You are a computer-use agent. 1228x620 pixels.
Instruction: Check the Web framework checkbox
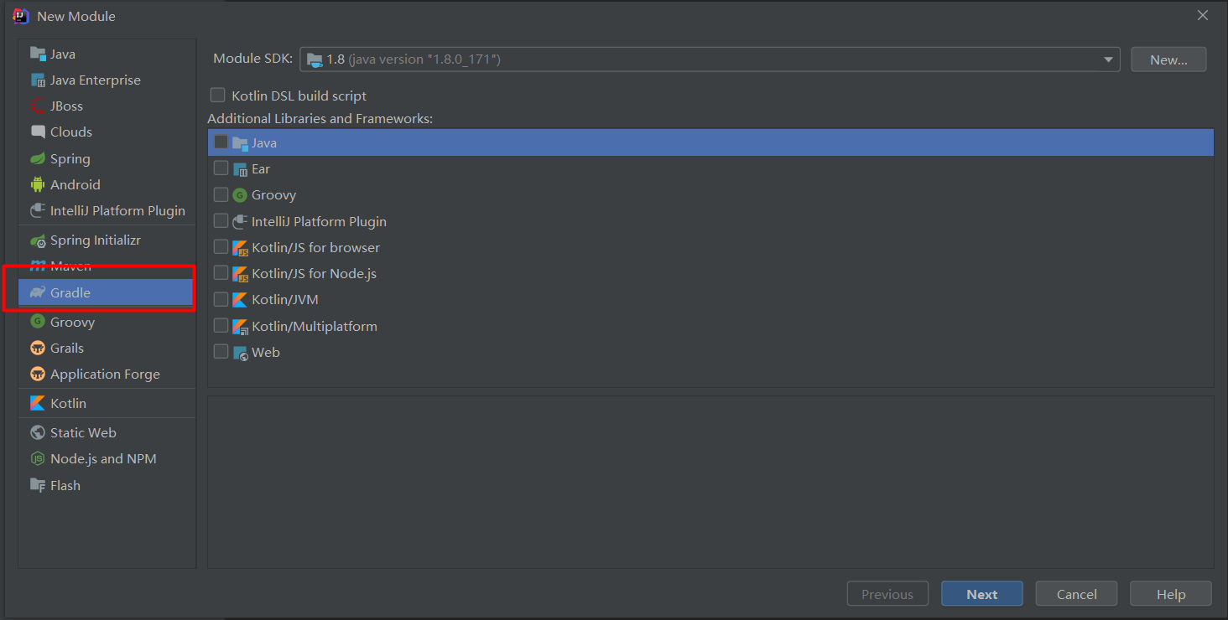click(221, 352)
